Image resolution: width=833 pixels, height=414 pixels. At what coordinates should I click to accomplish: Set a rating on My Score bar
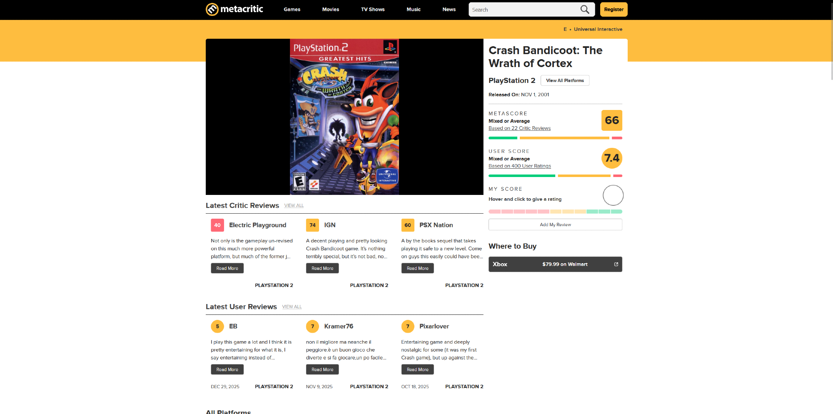pos(555,212)
